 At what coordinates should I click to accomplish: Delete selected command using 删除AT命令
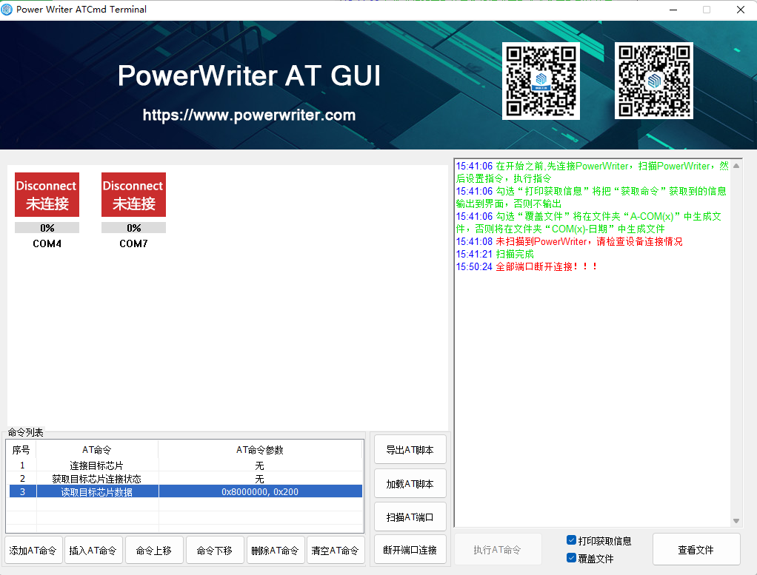point(275,550)
